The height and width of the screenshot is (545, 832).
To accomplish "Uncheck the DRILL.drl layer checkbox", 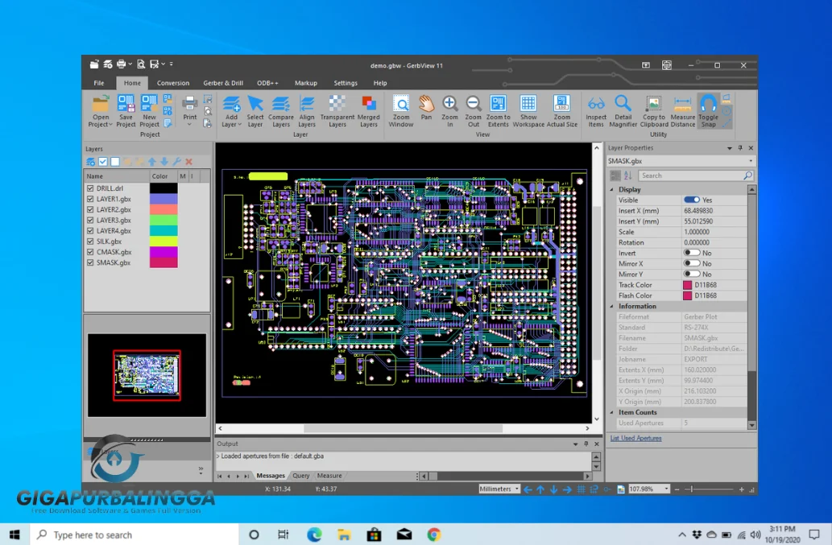I will [90, 188].
